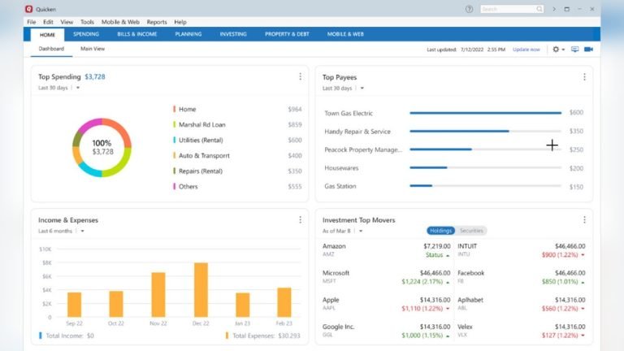Open the Mobile & Web menu
Screen dimensions: 624x351
click(x=120, y=22)
